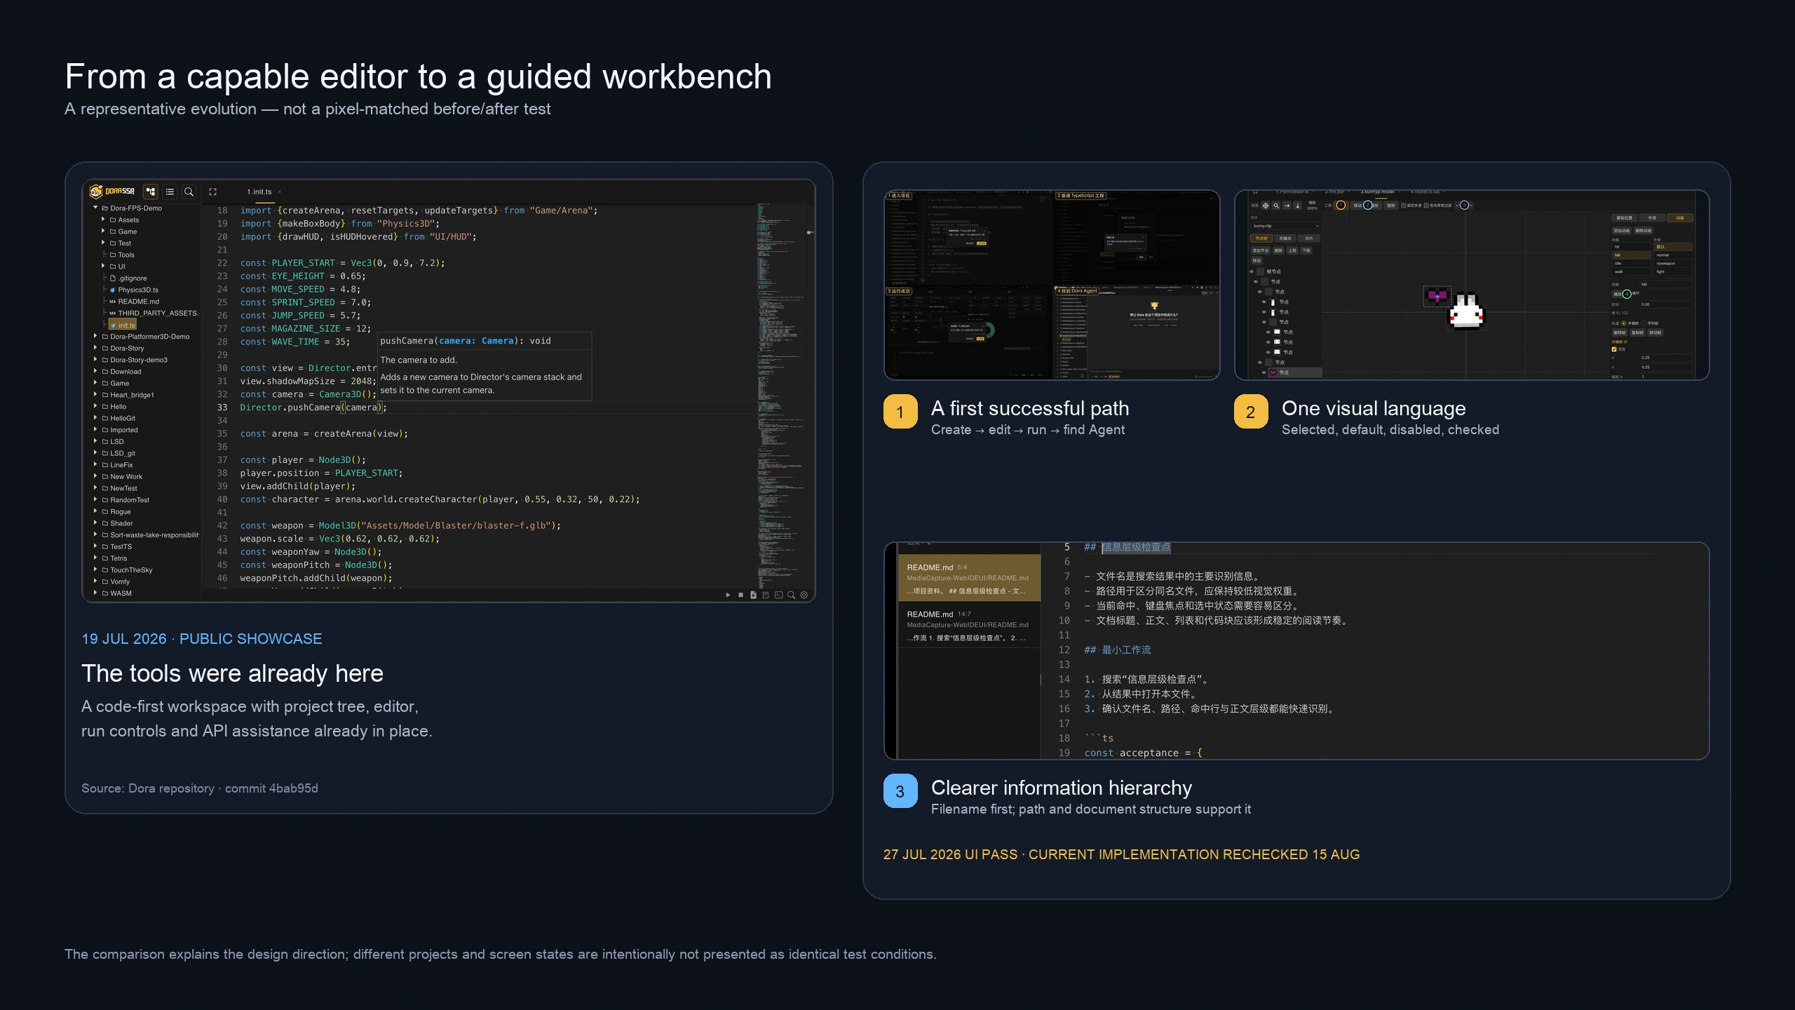The height and width of the screenshot is (1010, 1795).
Task: Select the highlighted README.md 5:4 search result
Action: (970, 578)
